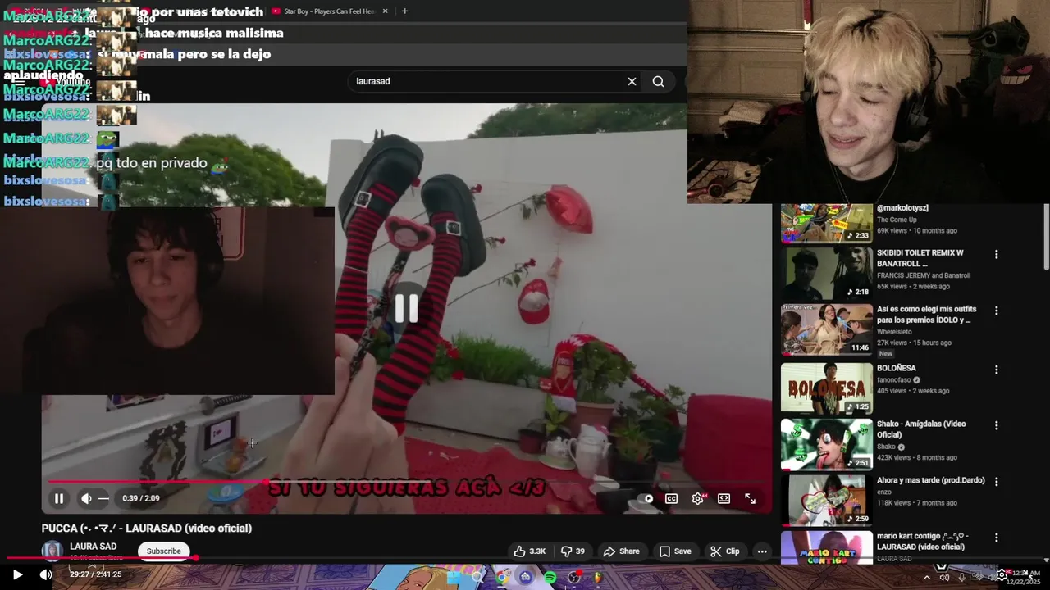The image size is (1050, 590).
Task: Open more actions menu beside Clip
Action: [762, 551]
